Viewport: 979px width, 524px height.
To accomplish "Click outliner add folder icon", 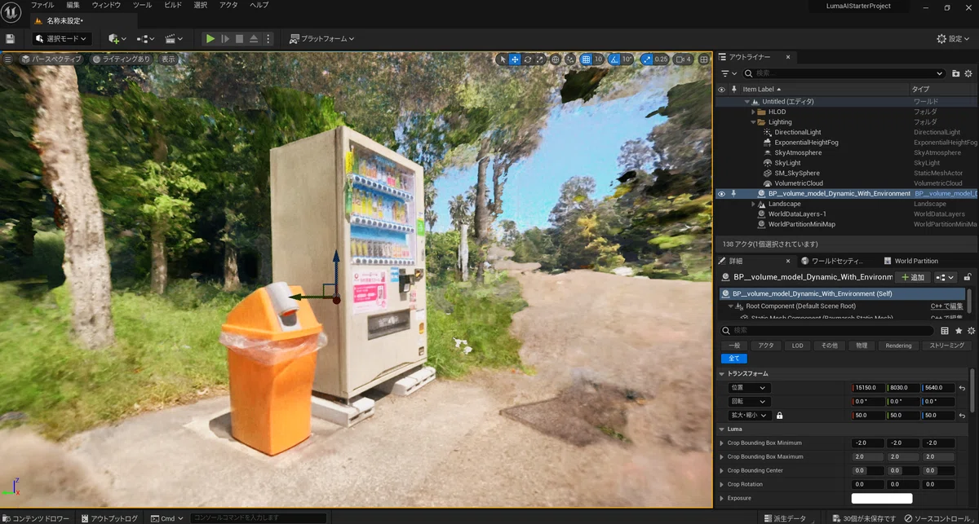I will [956, 73].
